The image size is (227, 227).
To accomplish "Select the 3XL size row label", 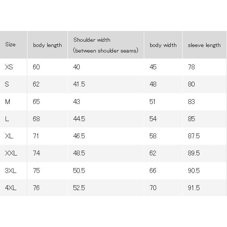I will (10, 171).
